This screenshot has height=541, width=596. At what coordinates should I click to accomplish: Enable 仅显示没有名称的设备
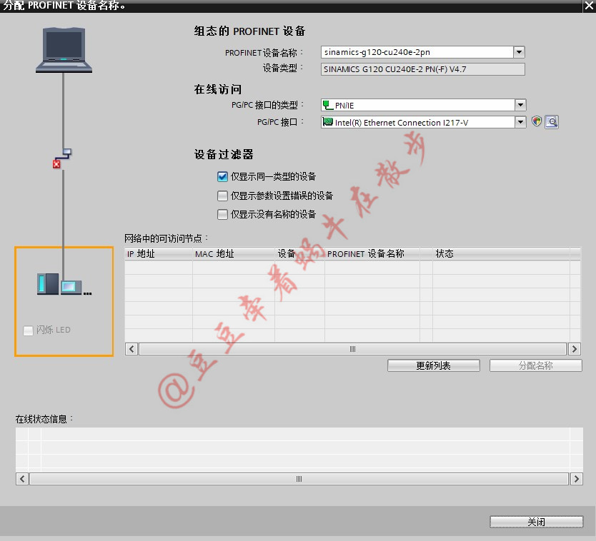223,213
